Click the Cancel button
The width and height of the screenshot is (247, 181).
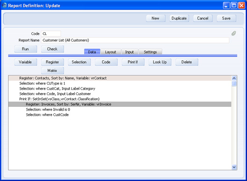pos(203,18)
